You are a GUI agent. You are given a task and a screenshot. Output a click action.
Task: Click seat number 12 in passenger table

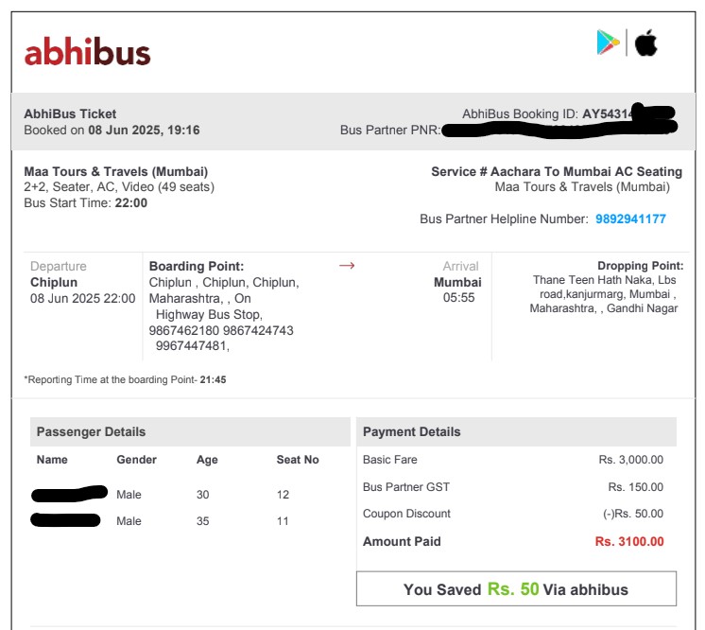[284, 495]
